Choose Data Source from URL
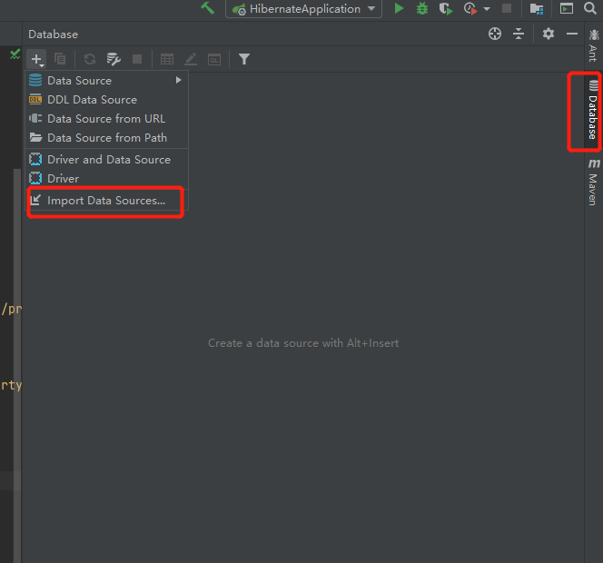Viewport: 603px width, 563px height. point(105,119)
